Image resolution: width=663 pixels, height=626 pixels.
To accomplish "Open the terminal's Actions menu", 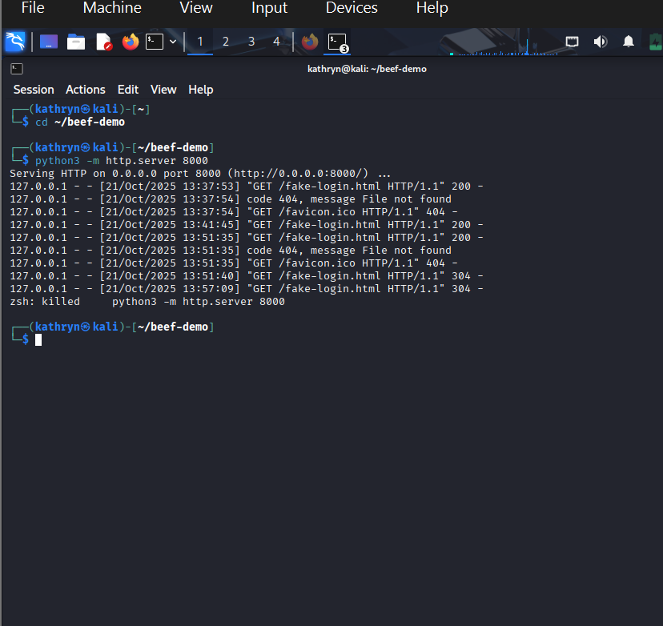I will pyautogui.click(x=85, y=89).
